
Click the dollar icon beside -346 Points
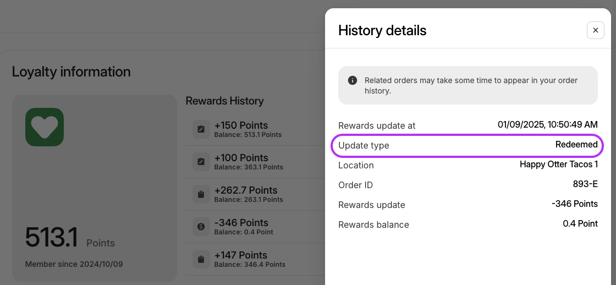pos(201,227)
